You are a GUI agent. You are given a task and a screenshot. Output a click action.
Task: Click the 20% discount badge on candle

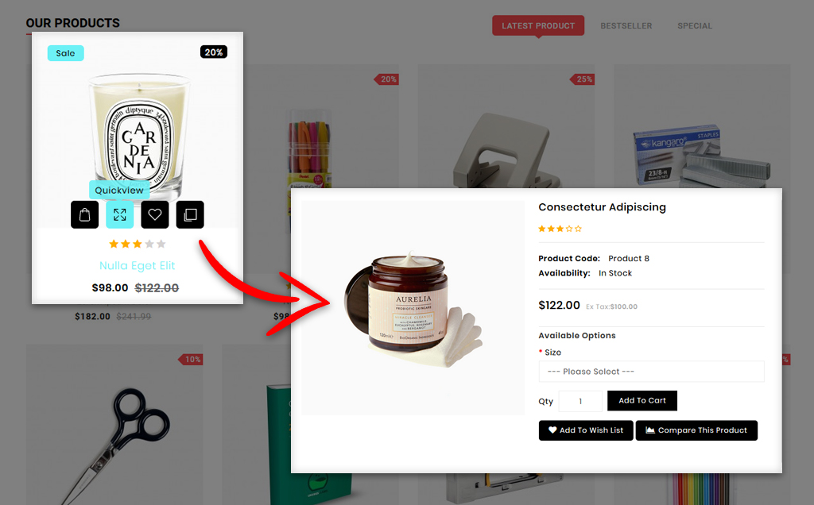tap(214, 52)
